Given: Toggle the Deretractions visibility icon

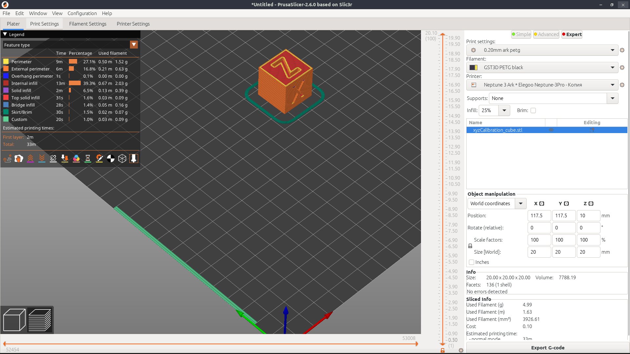Looking at the screenshot, I should (42, 159).
